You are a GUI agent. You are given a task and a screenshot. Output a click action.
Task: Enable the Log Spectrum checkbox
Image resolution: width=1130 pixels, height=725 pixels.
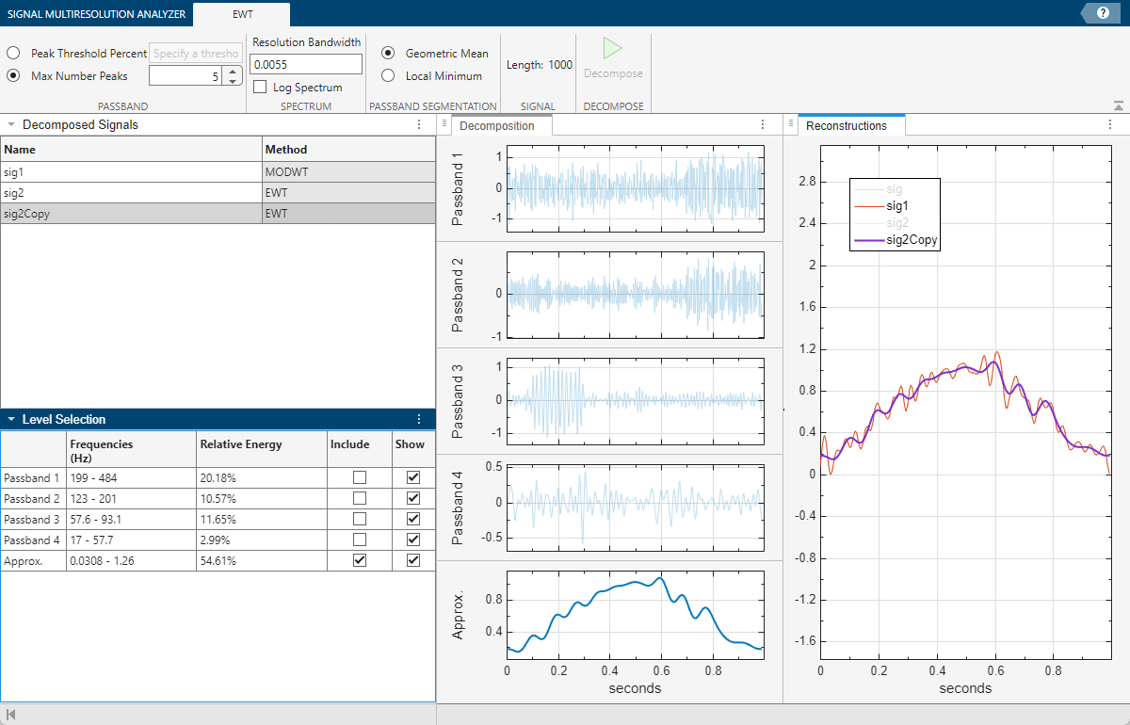259,86
